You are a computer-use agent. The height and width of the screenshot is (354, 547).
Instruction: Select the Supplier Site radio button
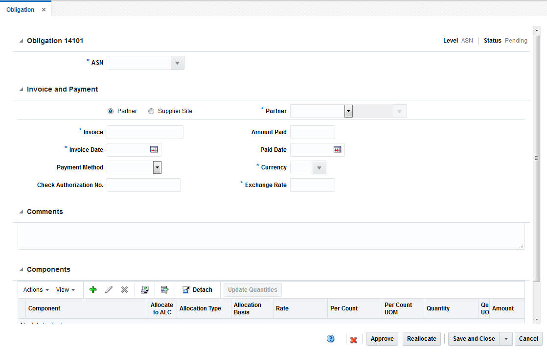151,111
